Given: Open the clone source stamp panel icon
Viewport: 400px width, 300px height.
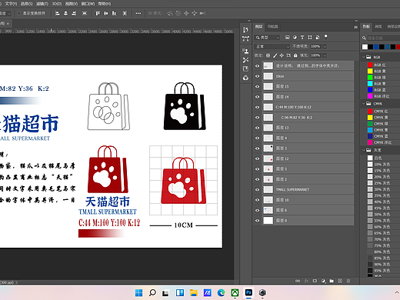Looking at the screenshot, I should [x=245, y=51].
